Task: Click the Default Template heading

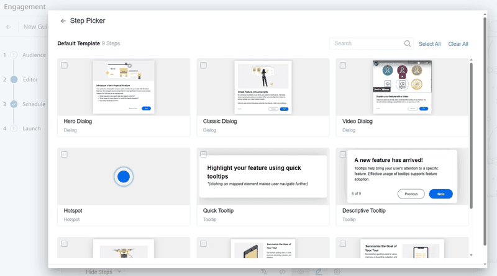Action: [79, 43]
